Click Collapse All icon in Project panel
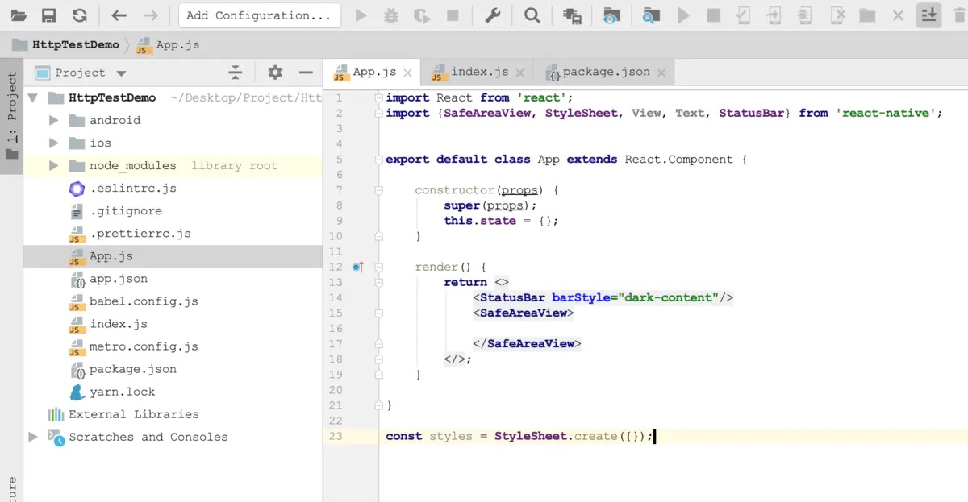 pos(235,73)
